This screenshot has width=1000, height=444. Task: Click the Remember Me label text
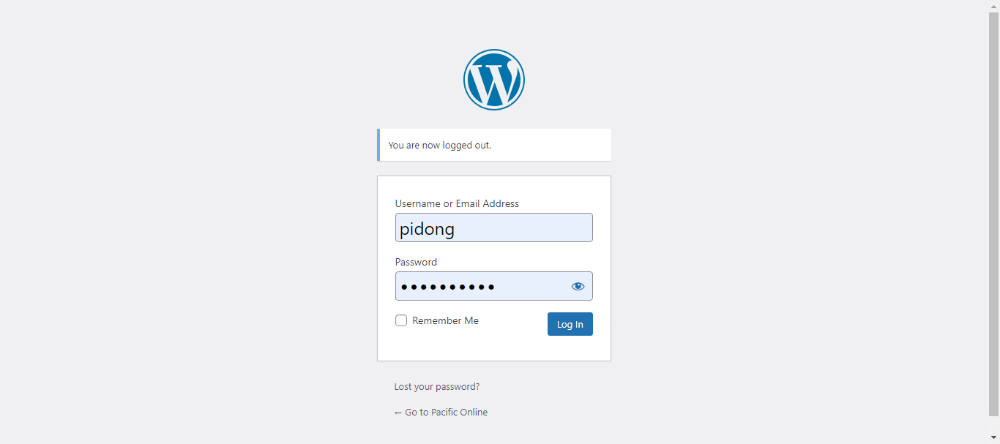[445, 320]
